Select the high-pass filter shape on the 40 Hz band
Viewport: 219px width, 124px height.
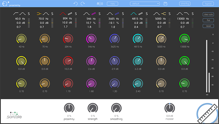pyautogui.click(x=16, y=13)
